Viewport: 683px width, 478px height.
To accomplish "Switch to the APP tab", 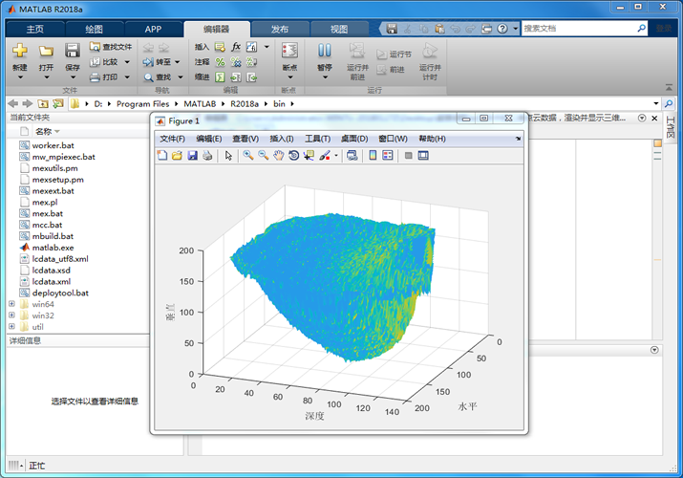I will 153,30.
